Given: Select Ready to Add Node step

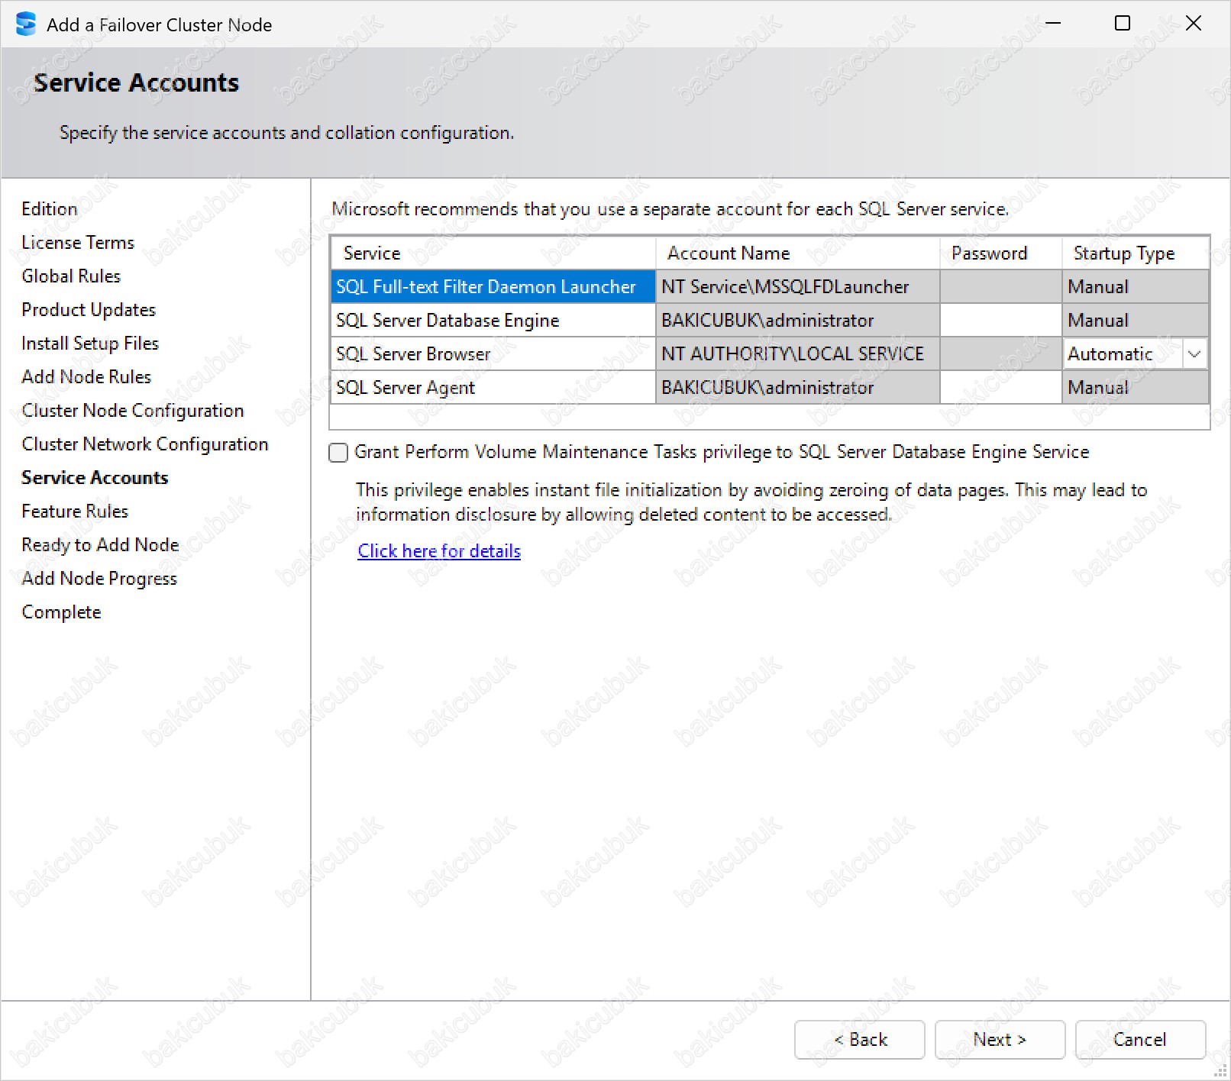Looking at the screenshot, I should (100, 545).
